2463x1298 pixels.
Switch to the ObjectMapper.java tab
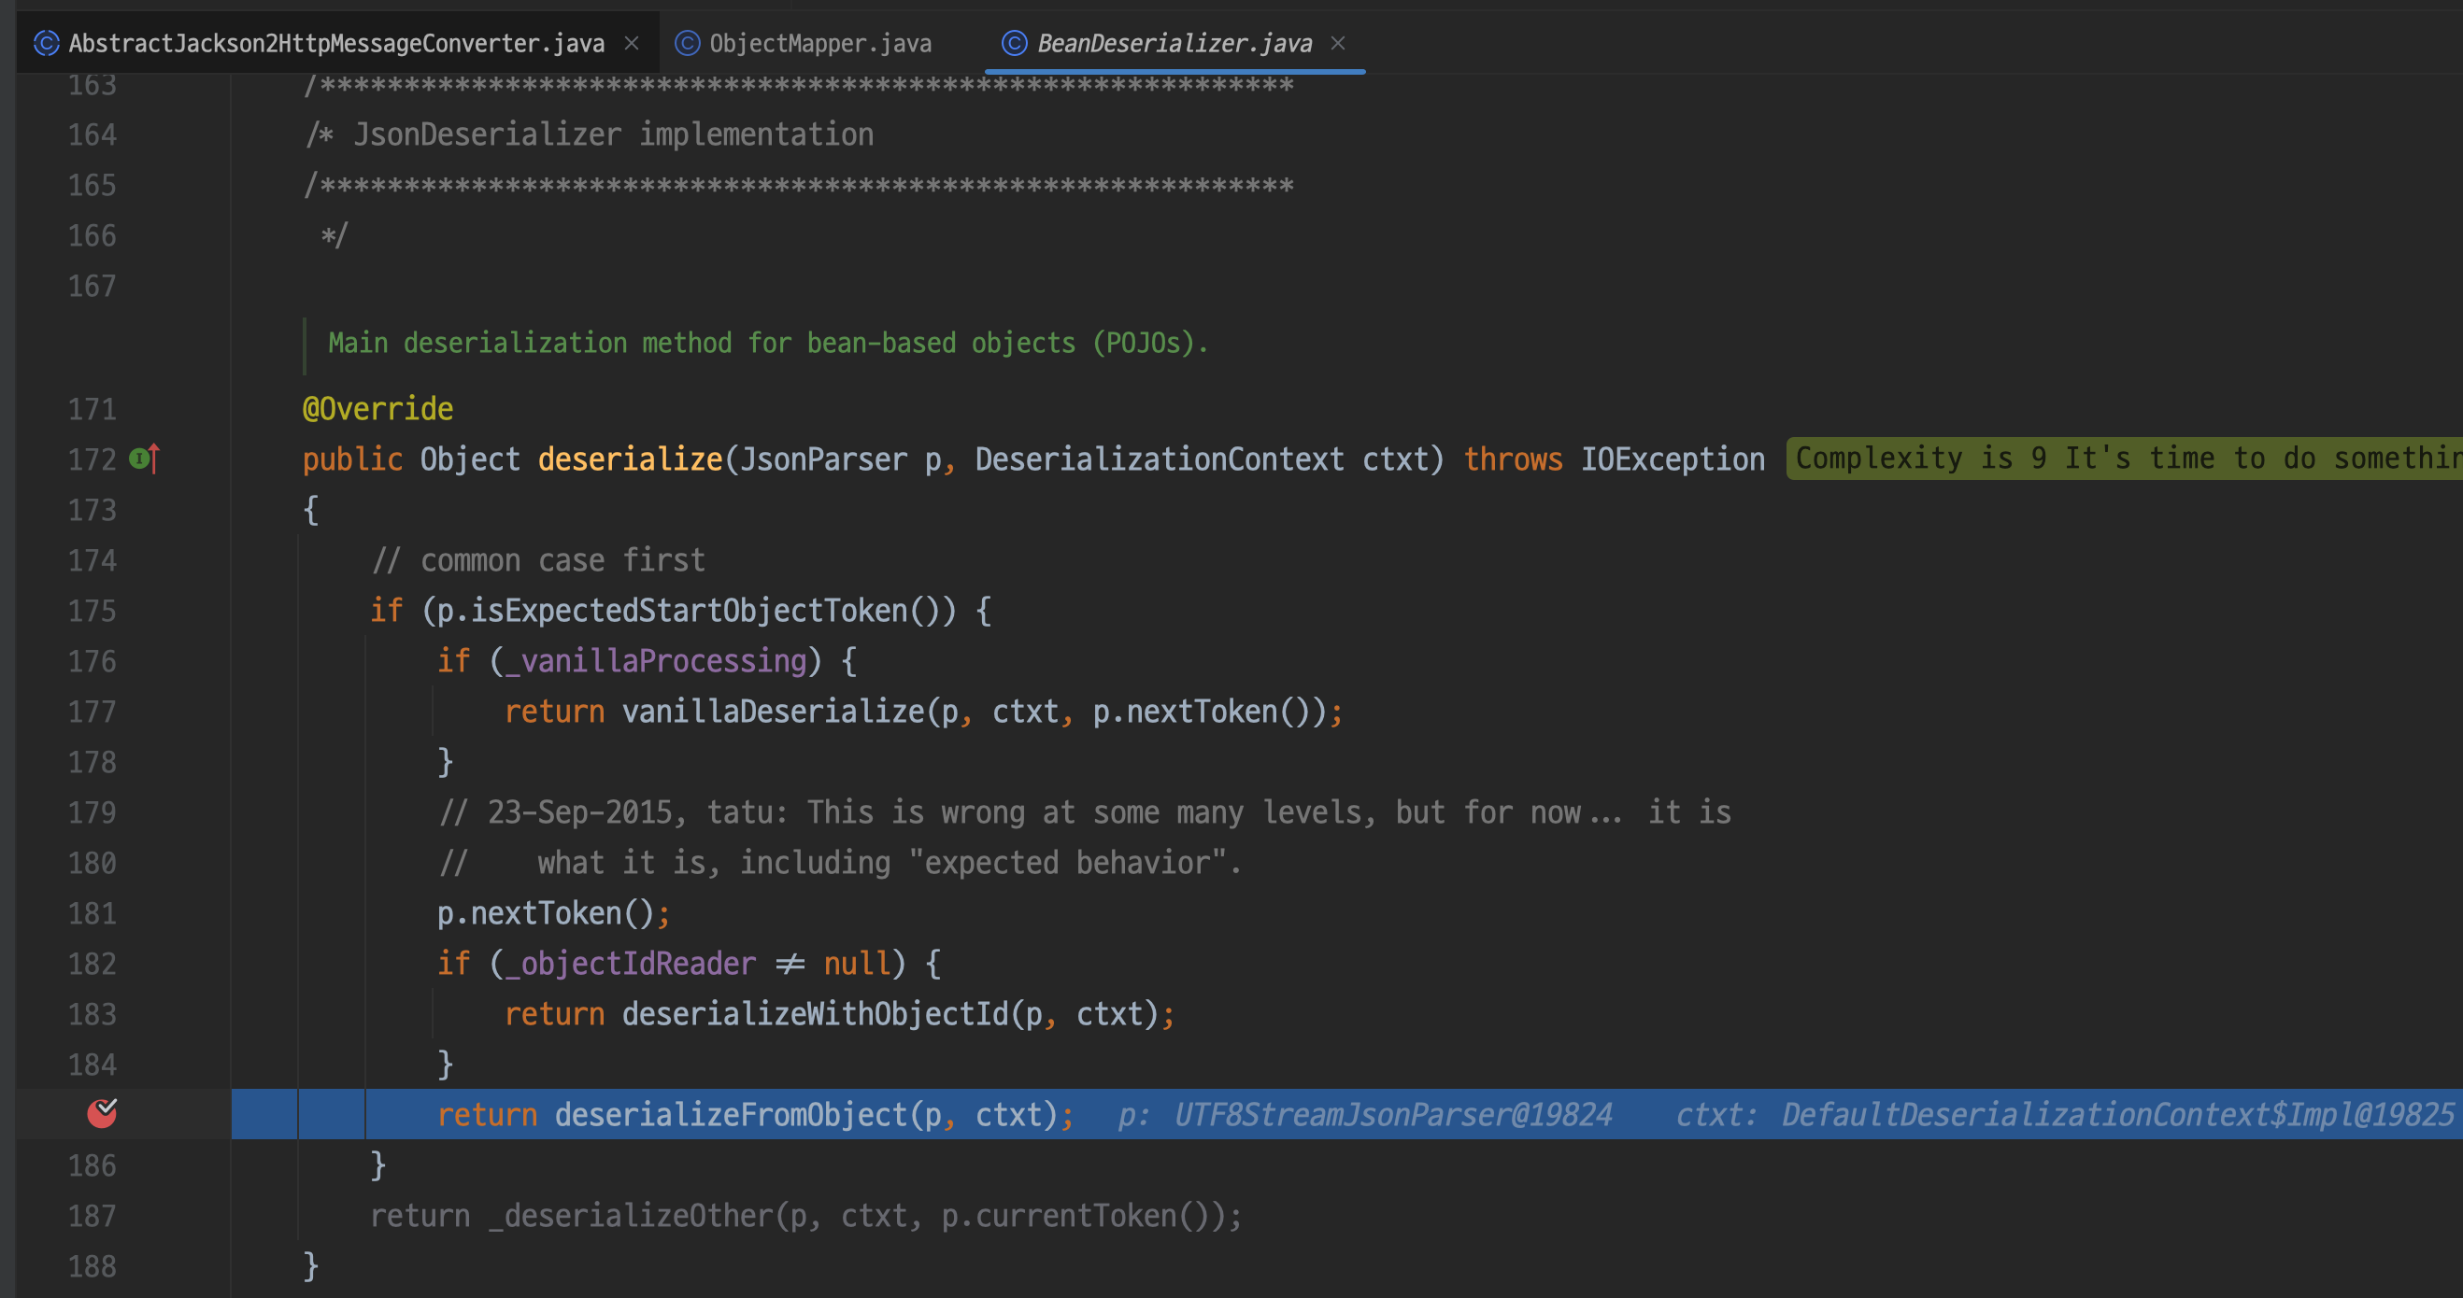point(819,43)
